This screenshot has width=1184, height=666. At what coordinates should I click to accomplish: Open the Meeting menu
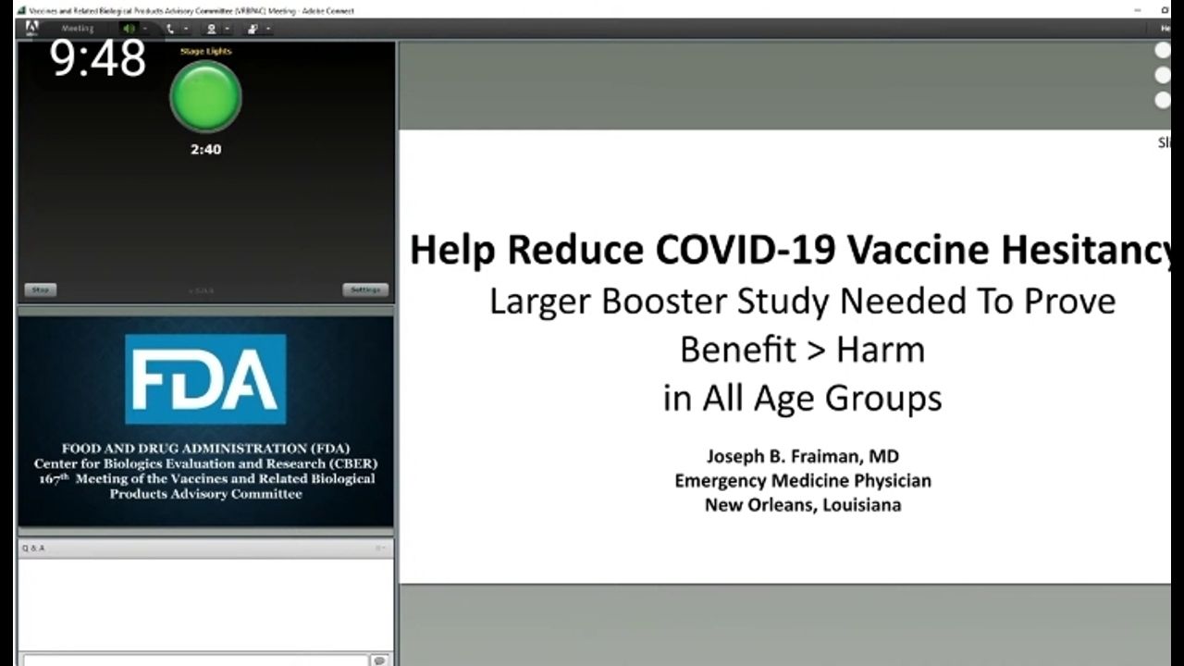pyautogui.click(x=77, y=29)
